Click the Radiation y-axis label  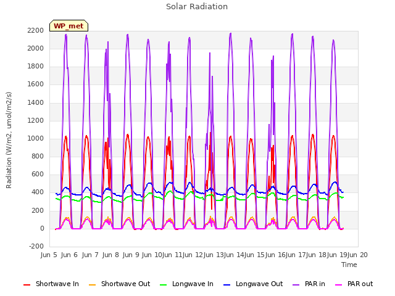pyautogui.click(x=9, y=140)
